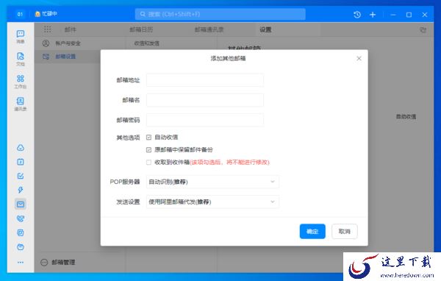Click the 邮箱名 input field
Image resolution: width=441 pixels, height=281 pixels.
pyautogui.click(x=205, y=100)
